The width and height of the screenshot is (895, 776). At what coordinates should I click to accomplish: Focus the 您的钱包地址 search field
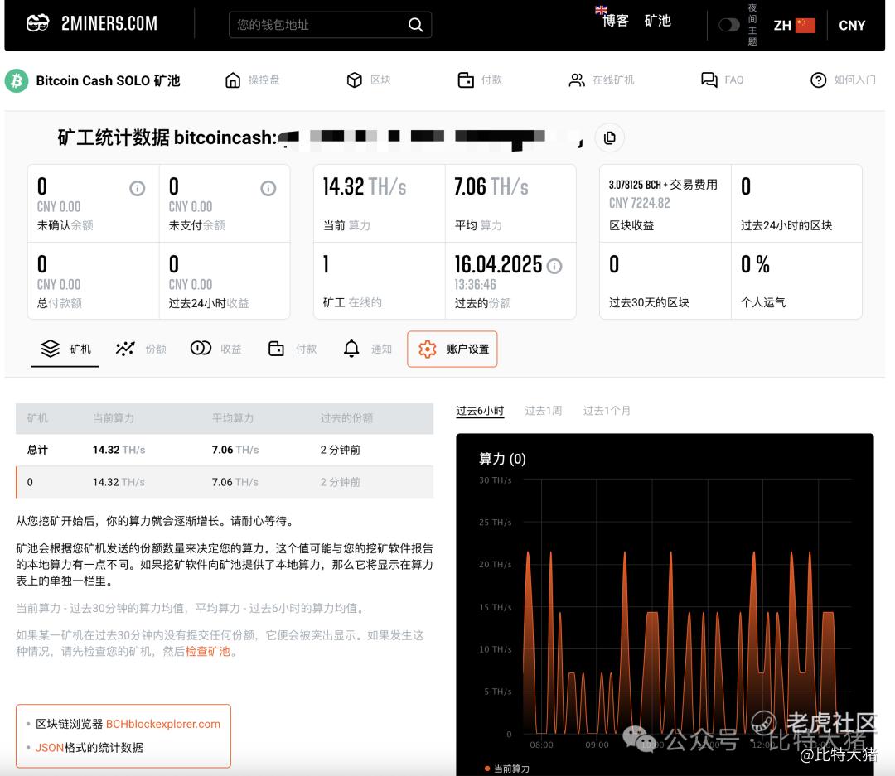point(330,25)
